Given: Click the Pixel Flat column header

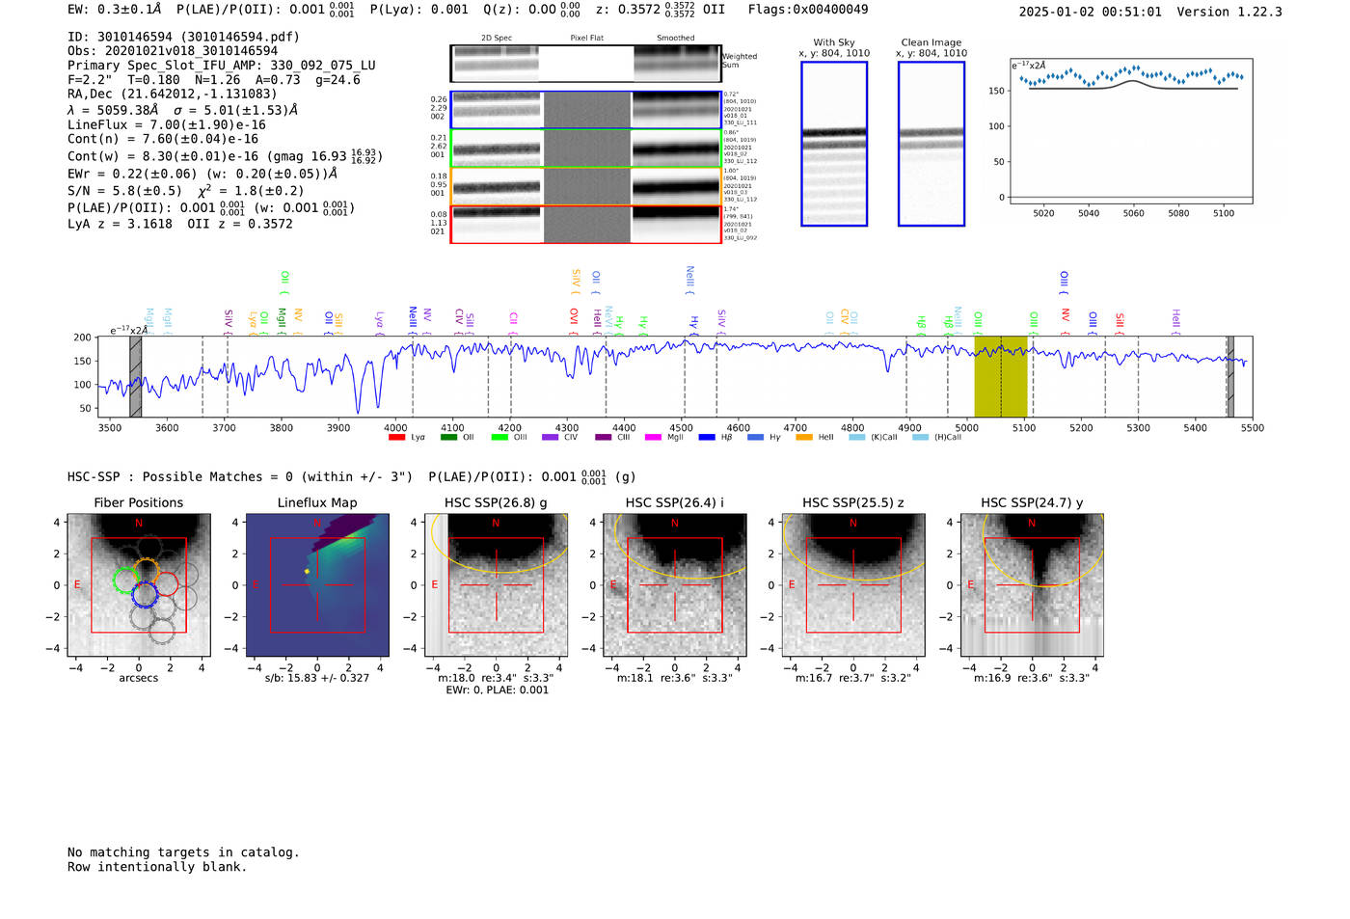Looking at the screenshot, I should tap(586, 39).
